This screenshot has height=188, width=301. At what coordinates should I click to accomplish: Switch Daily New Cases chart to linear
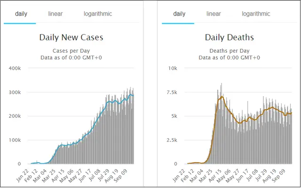pos(55,14)
